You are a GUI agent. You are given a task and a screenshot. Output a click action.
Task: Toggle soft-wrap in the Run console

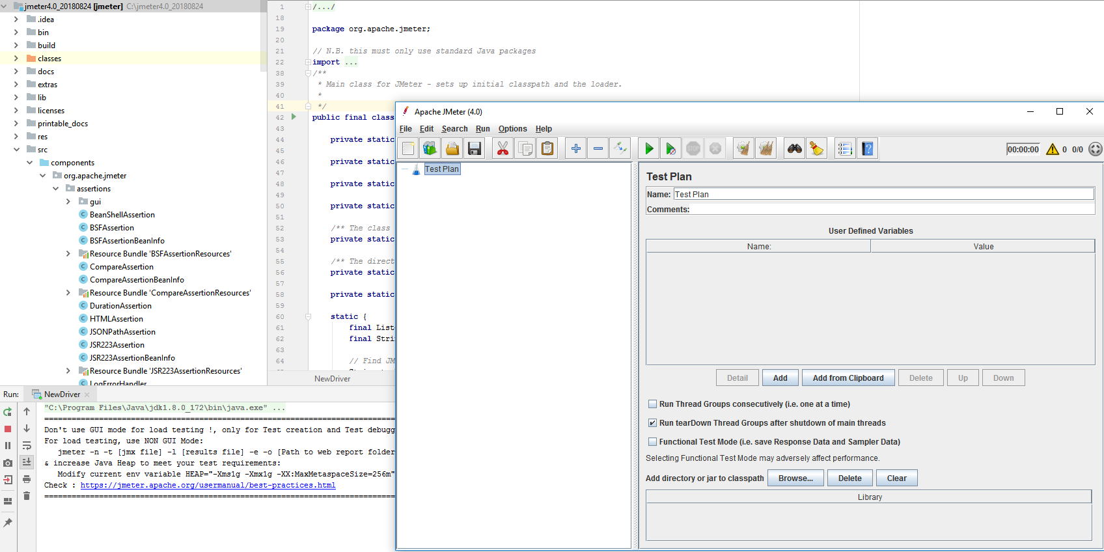pyautogui.click(x=27, y=446)
